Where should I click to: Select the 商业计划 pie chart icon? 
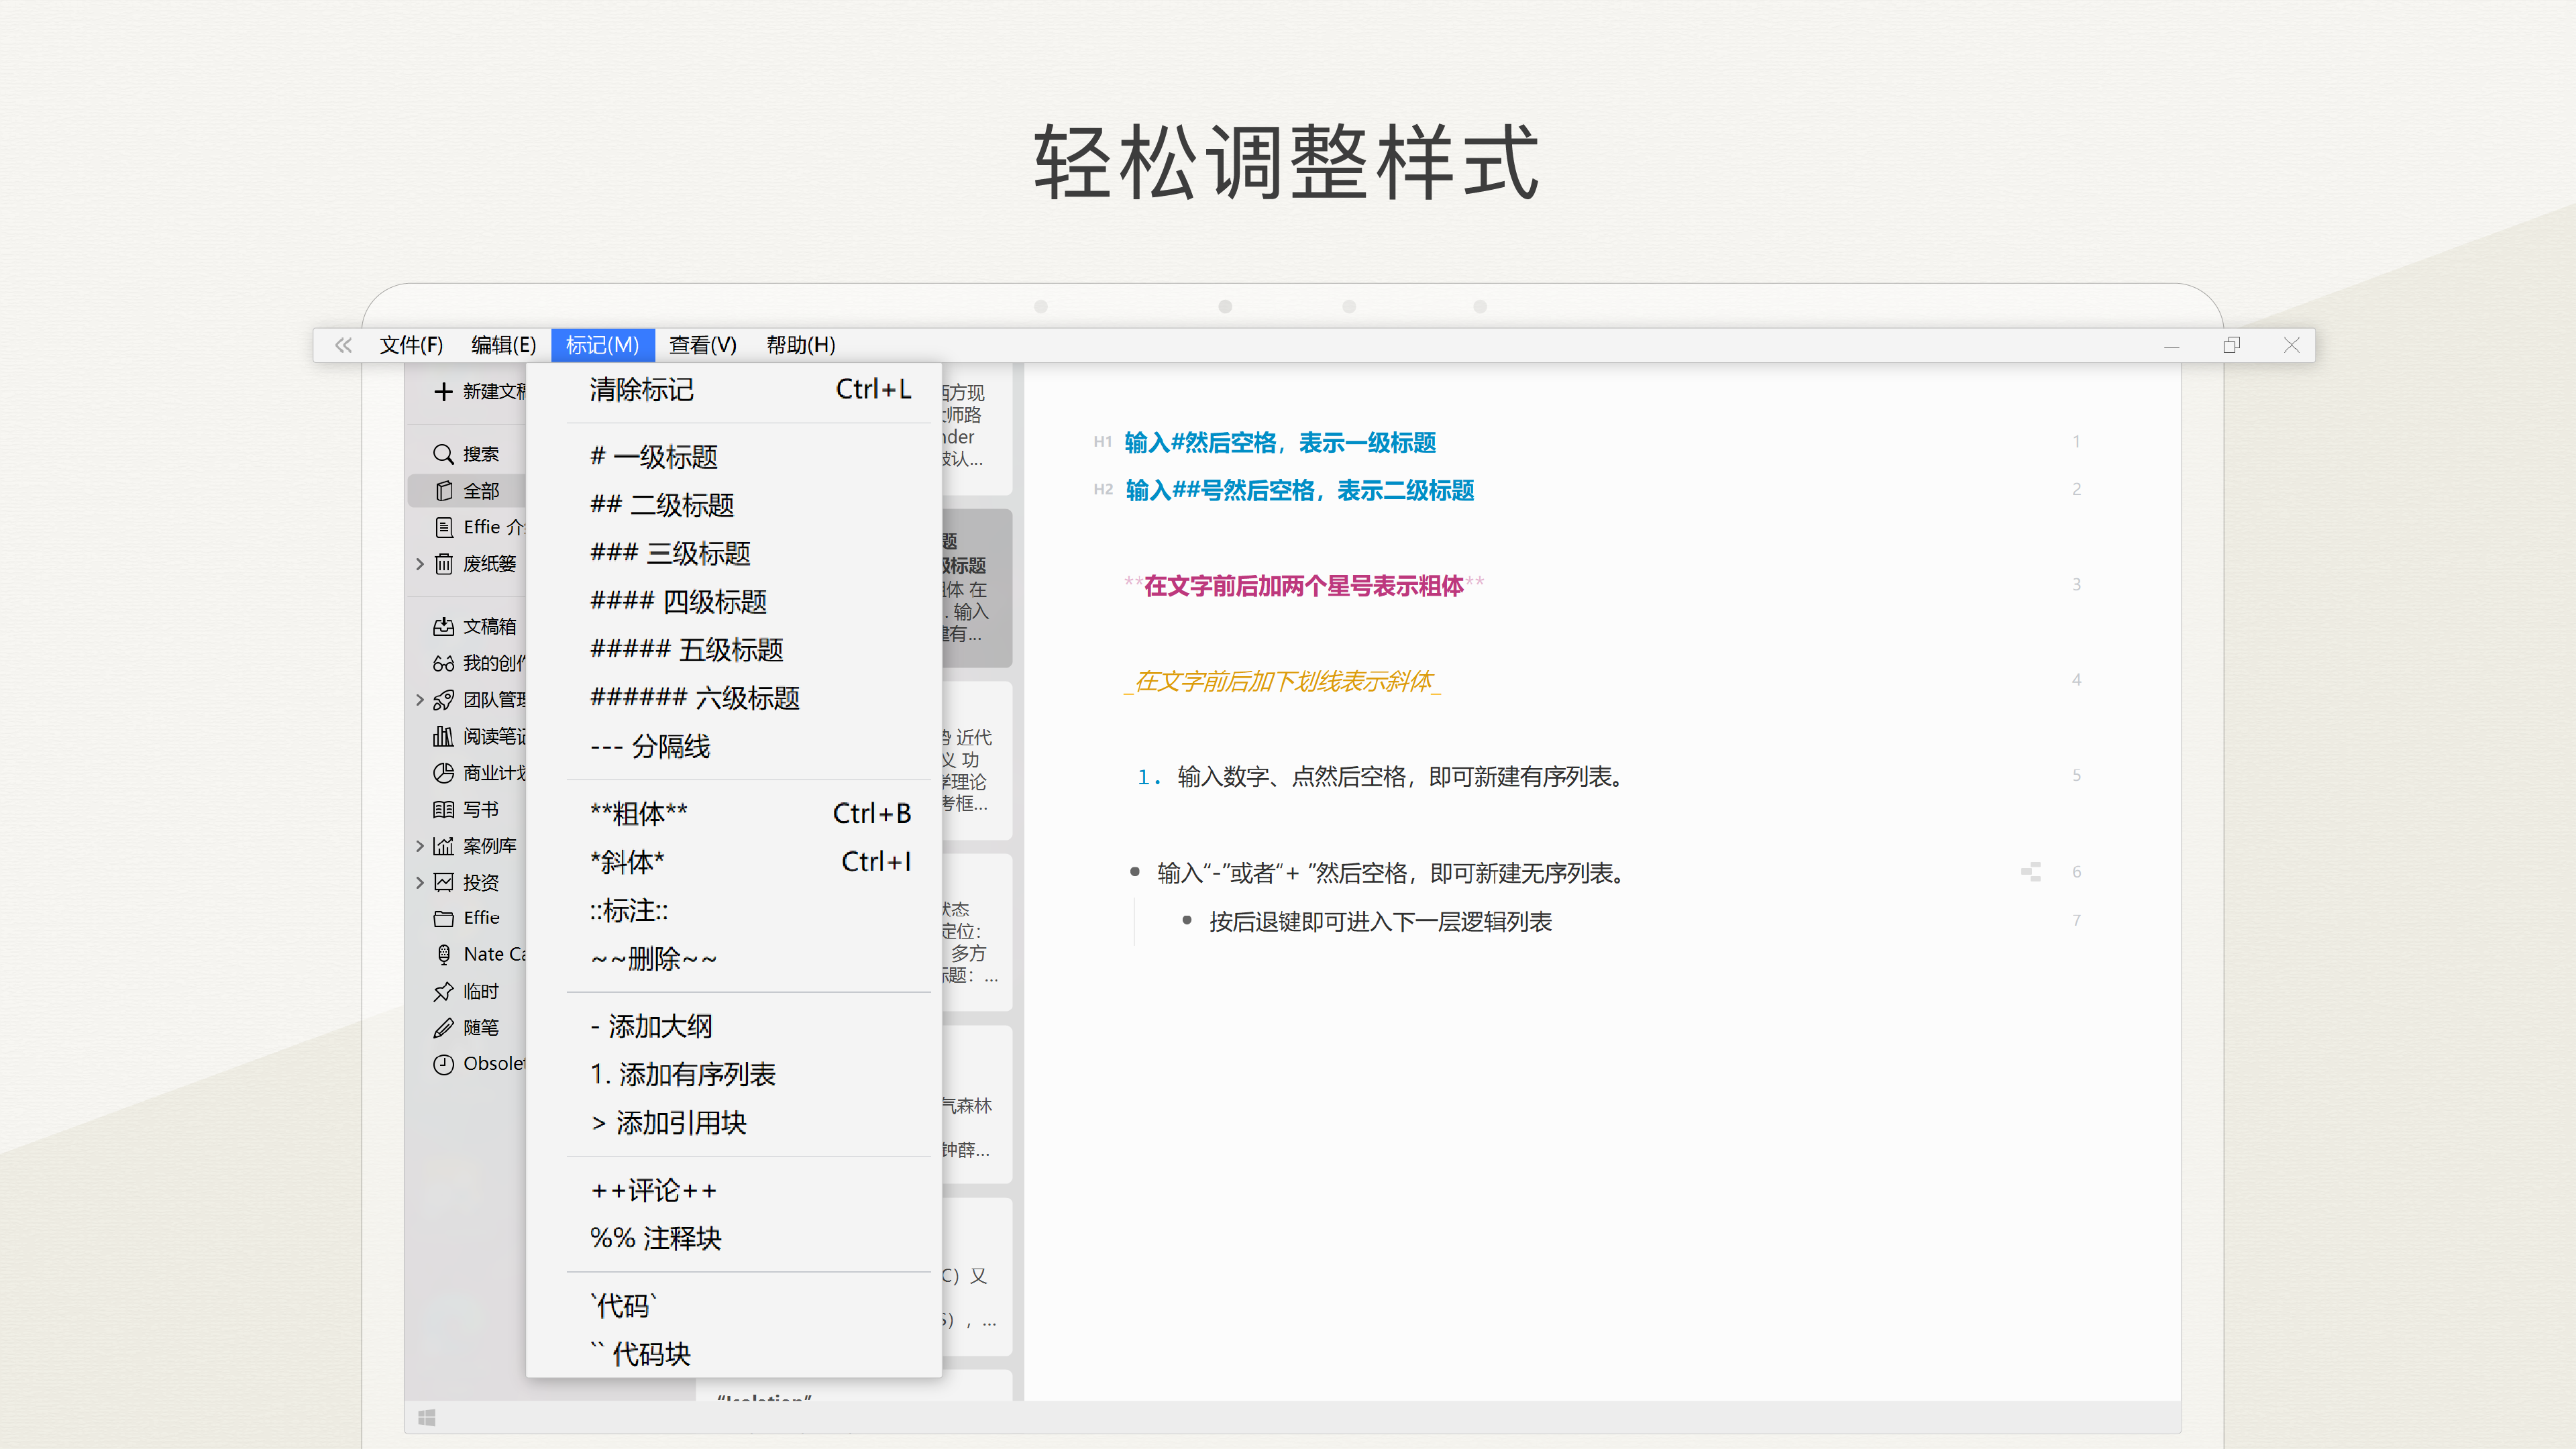click(x=445, y=772)
